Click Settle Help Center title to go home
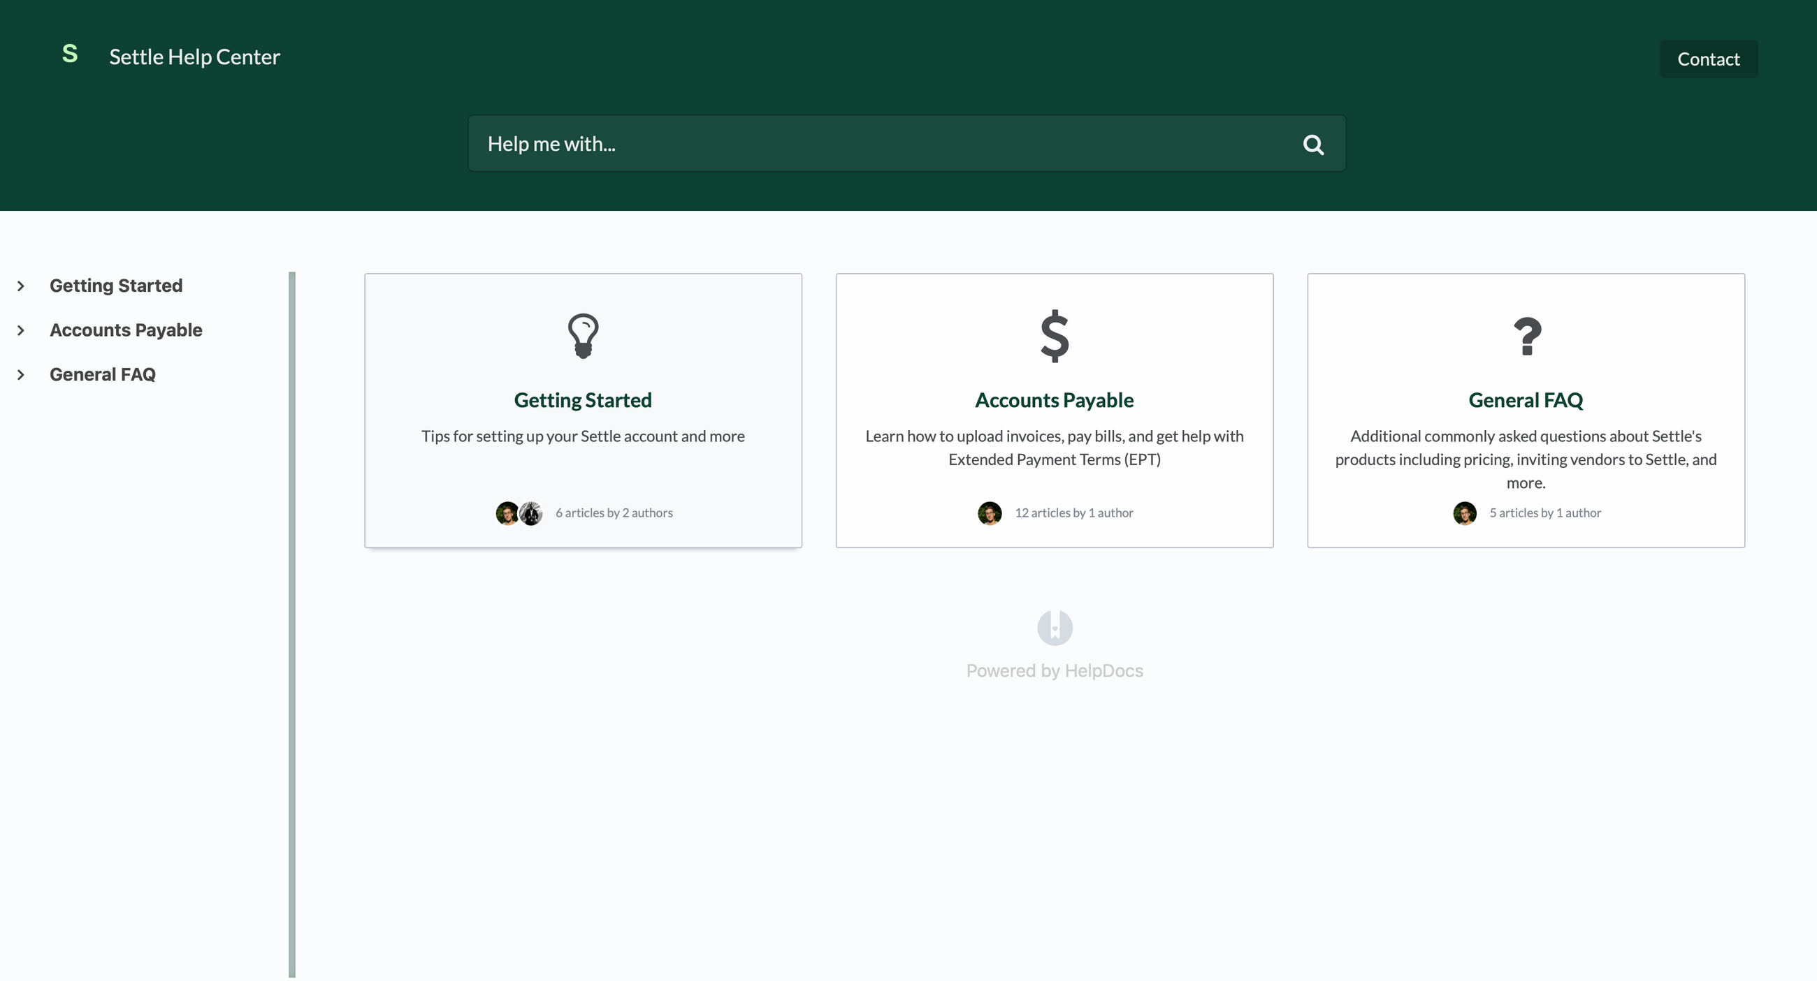The image size is (1817, 981). tap(195, 57)
